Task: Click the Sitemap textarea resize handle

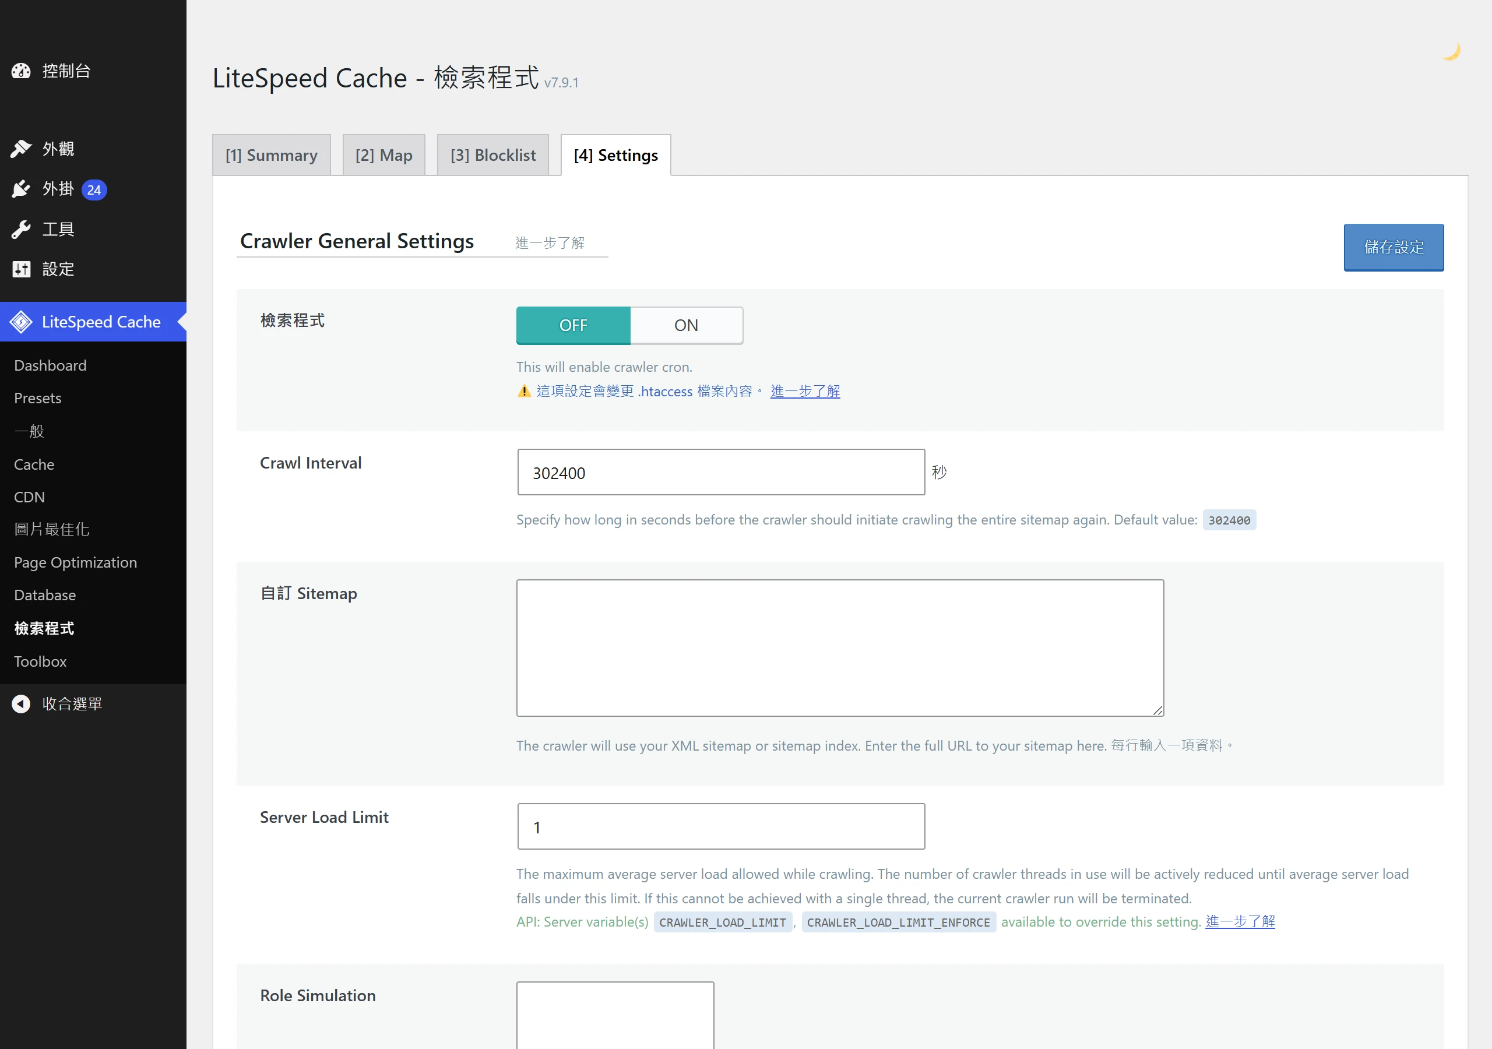Action: click(1158, 710)
